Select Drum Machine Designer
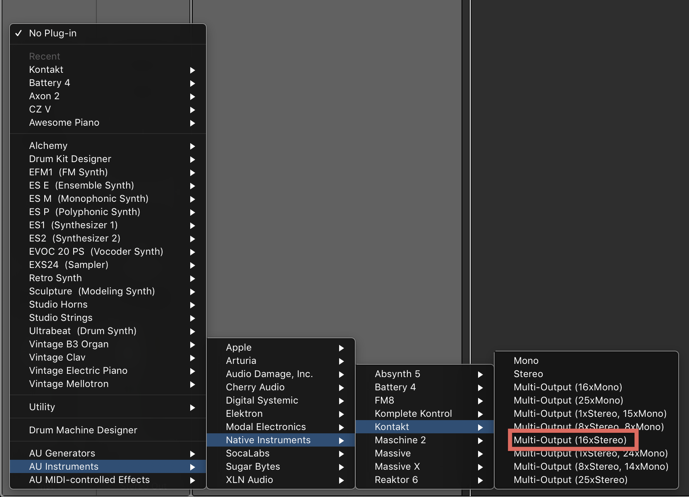Screen dimensions: 689x497 (x=83, y=430)
